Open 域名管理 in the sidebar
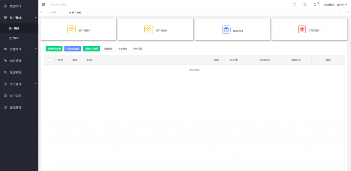The width and height of the screenshot is (351, 171). click(15, 61)
